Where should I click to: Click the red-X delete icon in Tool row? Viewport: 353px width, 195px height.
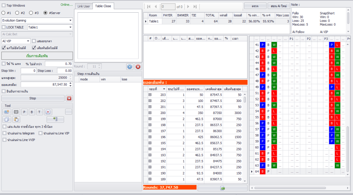tap(48, 112)
